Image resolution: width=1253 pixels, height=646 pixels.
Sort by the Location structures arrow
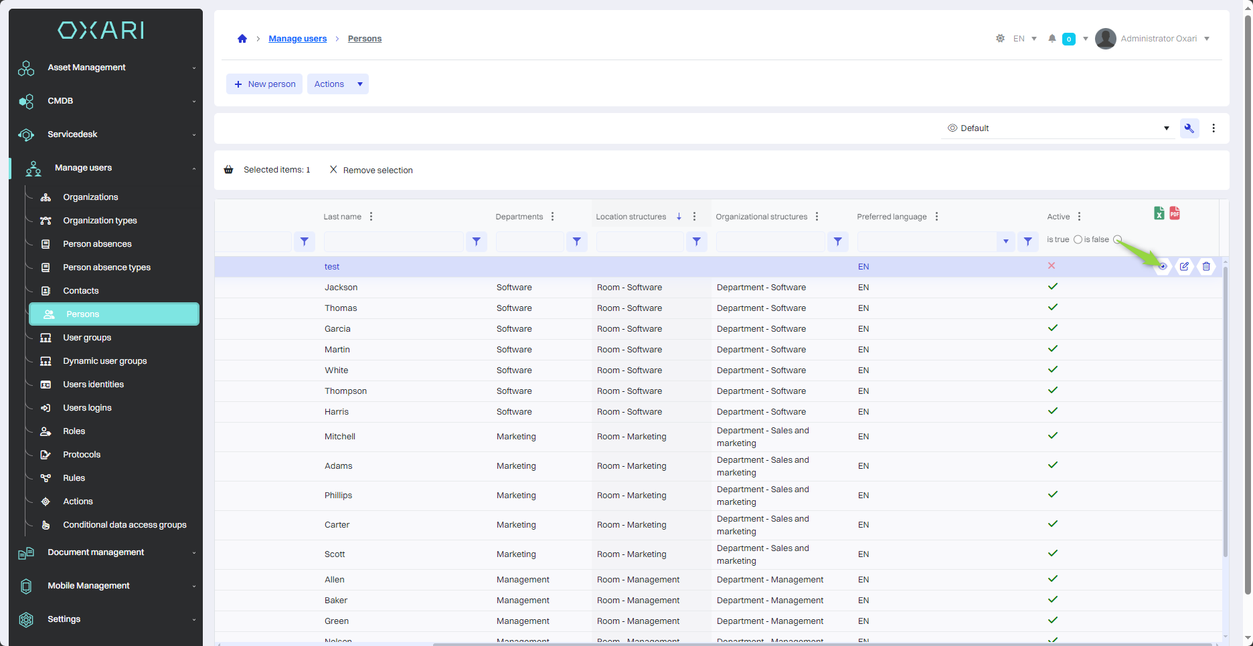pos(679,217)
